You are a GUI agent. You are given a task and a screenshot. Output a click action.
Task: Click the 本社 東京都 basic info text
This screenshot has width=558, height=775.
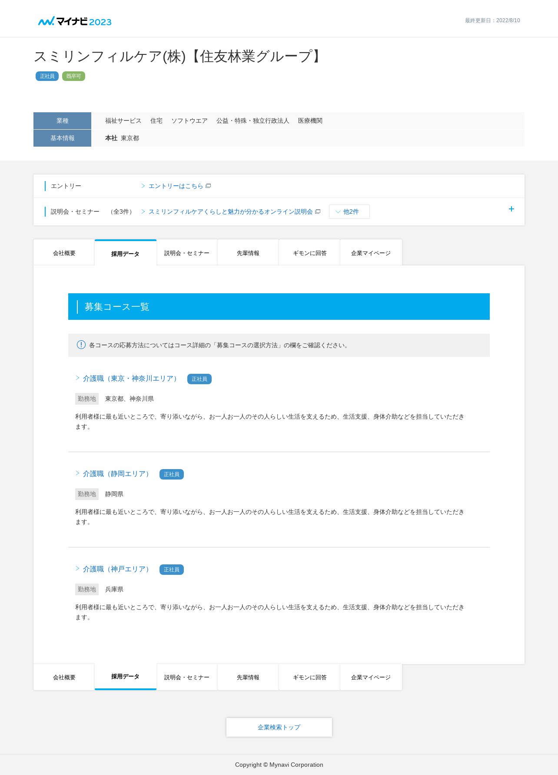(x=122, y=138)
